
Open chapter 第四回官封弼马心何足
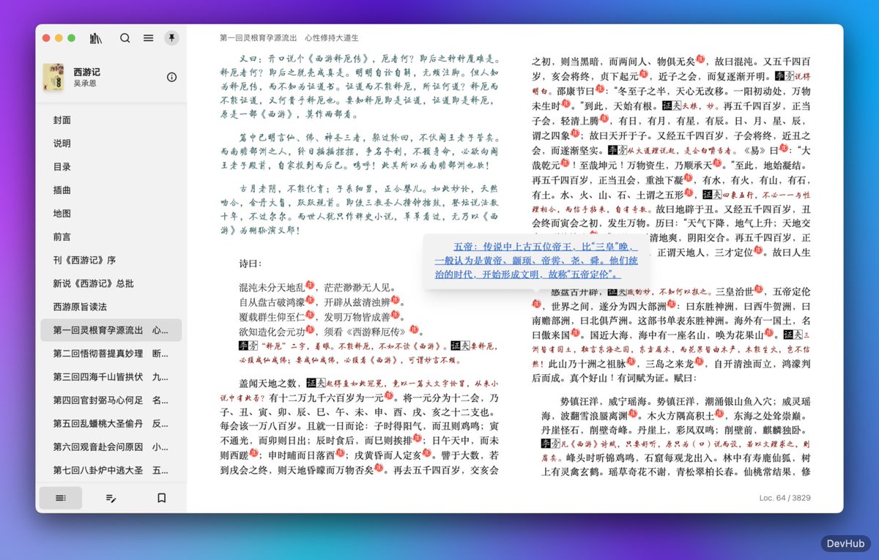click(111, 400)
